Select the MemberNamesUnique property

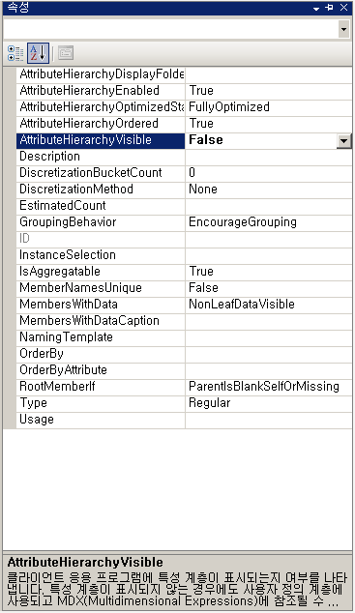(101, 288)
